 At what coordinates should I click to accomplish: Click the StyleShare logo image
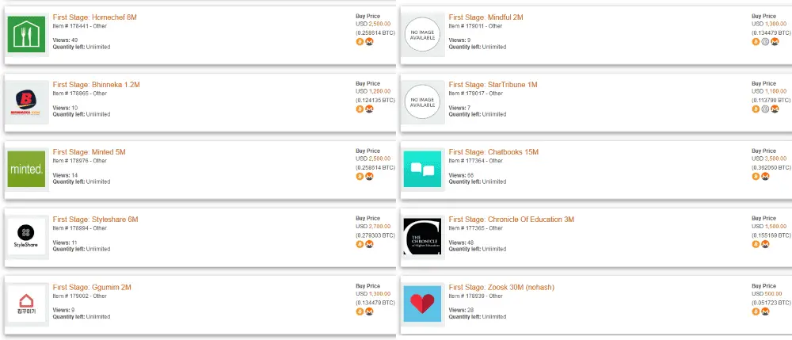tap(26, 236)
